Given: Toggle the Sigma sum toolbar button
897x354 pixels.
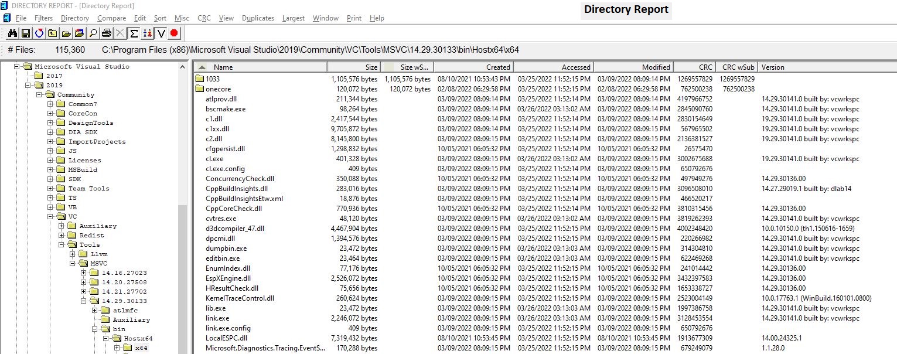Looking at the screenshot, I should click(x=134, y=33).
